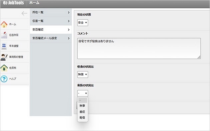Choose 軽傷 in the family status list

(83, 118)
